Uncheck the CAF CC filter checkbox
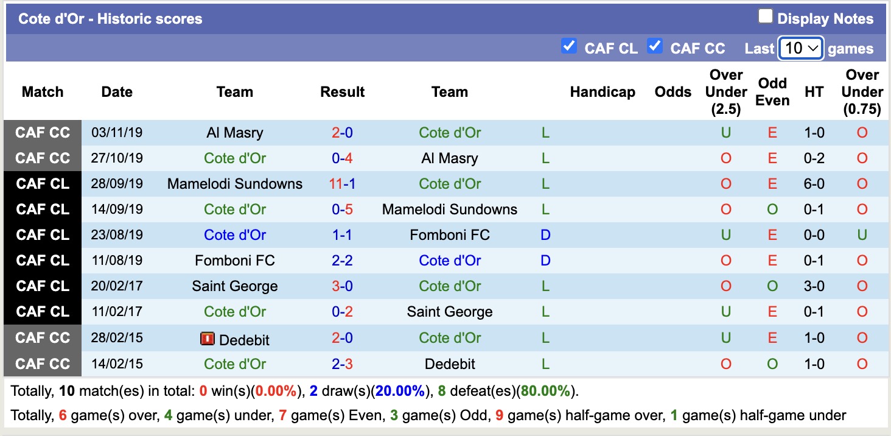The height and width of the screenshot is (436, 891). click(x=654, y=46)
